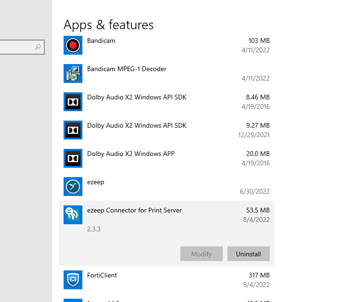Image resolution: width=355 pixels, height=302 pixels.
Task: Click the 8/4/2022 install date
Action: 256,220
